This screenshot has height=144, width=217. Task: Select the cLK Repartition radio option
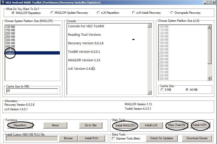pos(98,13)
